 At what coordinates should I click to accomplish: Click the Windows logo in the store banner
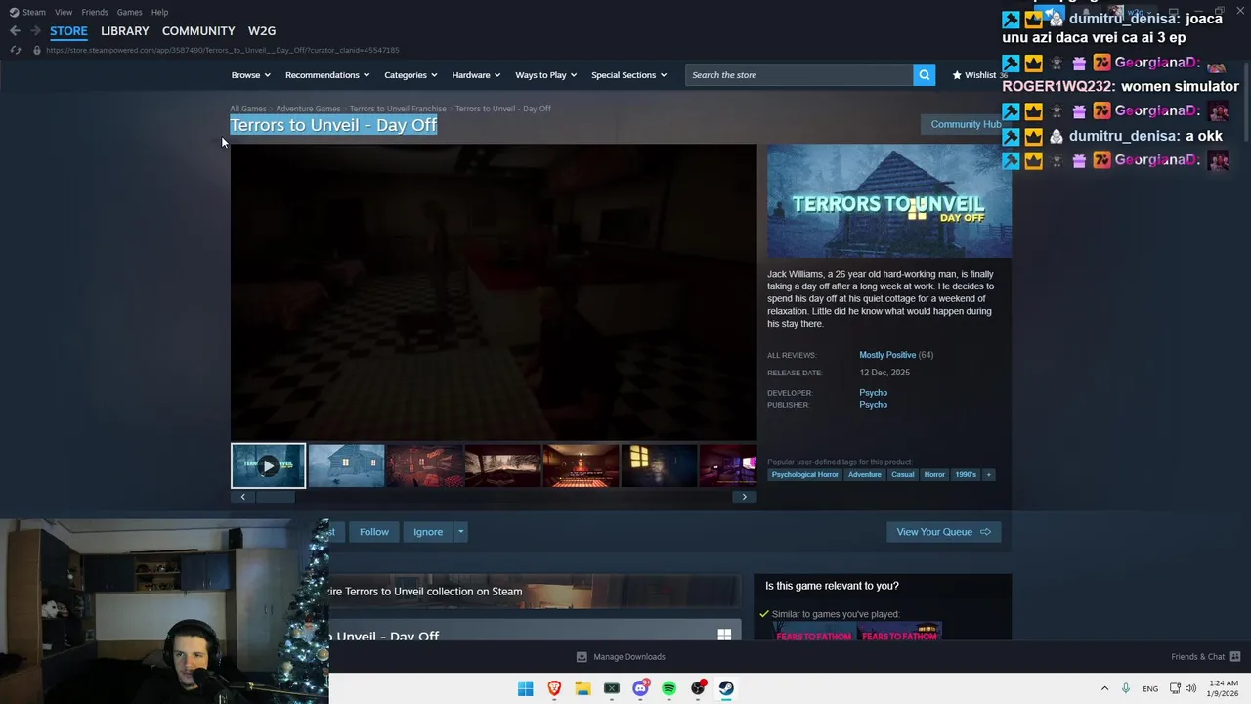(x=724, y=635)
